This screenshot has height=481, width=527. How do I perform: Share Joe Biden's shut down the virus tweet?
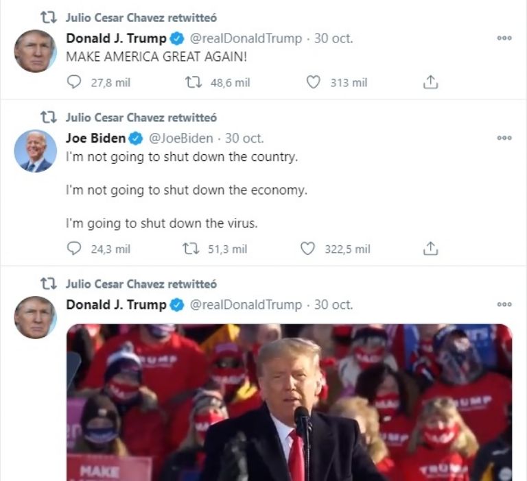[x=430, y=249]
